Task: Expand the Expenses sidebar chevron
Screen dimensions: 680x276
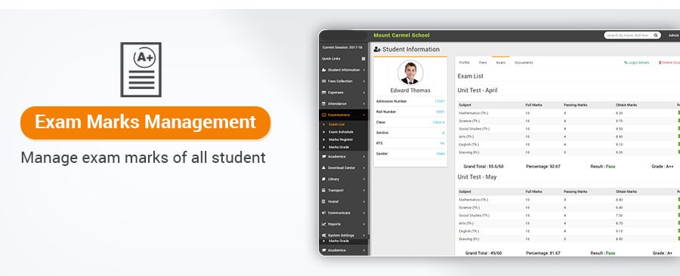Action: pyautogui.click(x=364, y=93)
